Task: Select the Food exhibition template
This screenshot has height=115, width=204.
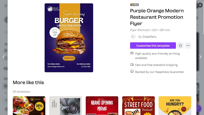Action: click(x=66, y=106)
